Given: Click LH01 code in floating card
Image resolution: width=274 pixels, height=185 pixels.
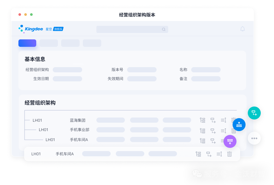Looking at the screenshot, I should click(36, 154).
